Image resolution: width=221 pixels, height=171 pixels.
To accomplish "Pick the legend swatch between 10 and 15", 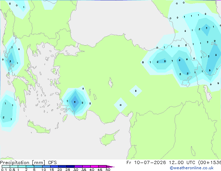I will 46,166.
